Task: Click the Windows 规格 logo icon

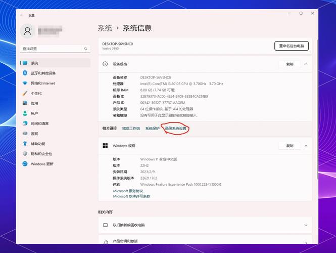Action: (x=105, y=146)
